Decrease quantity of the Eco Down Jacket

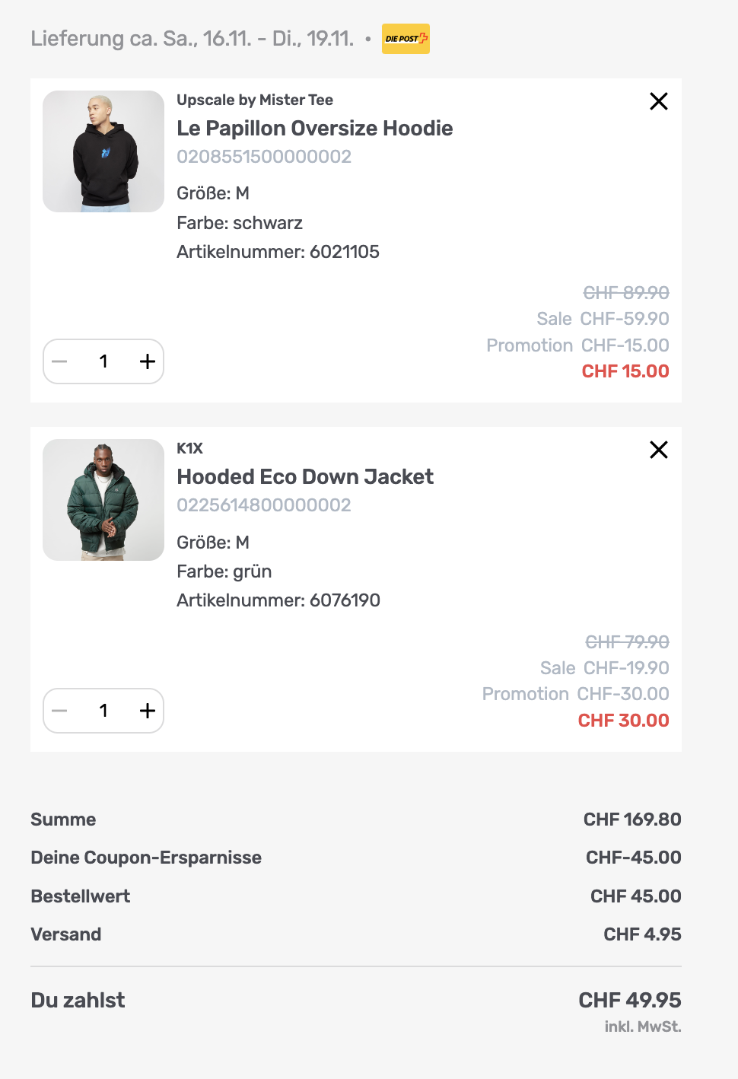(x=60, y=711)
